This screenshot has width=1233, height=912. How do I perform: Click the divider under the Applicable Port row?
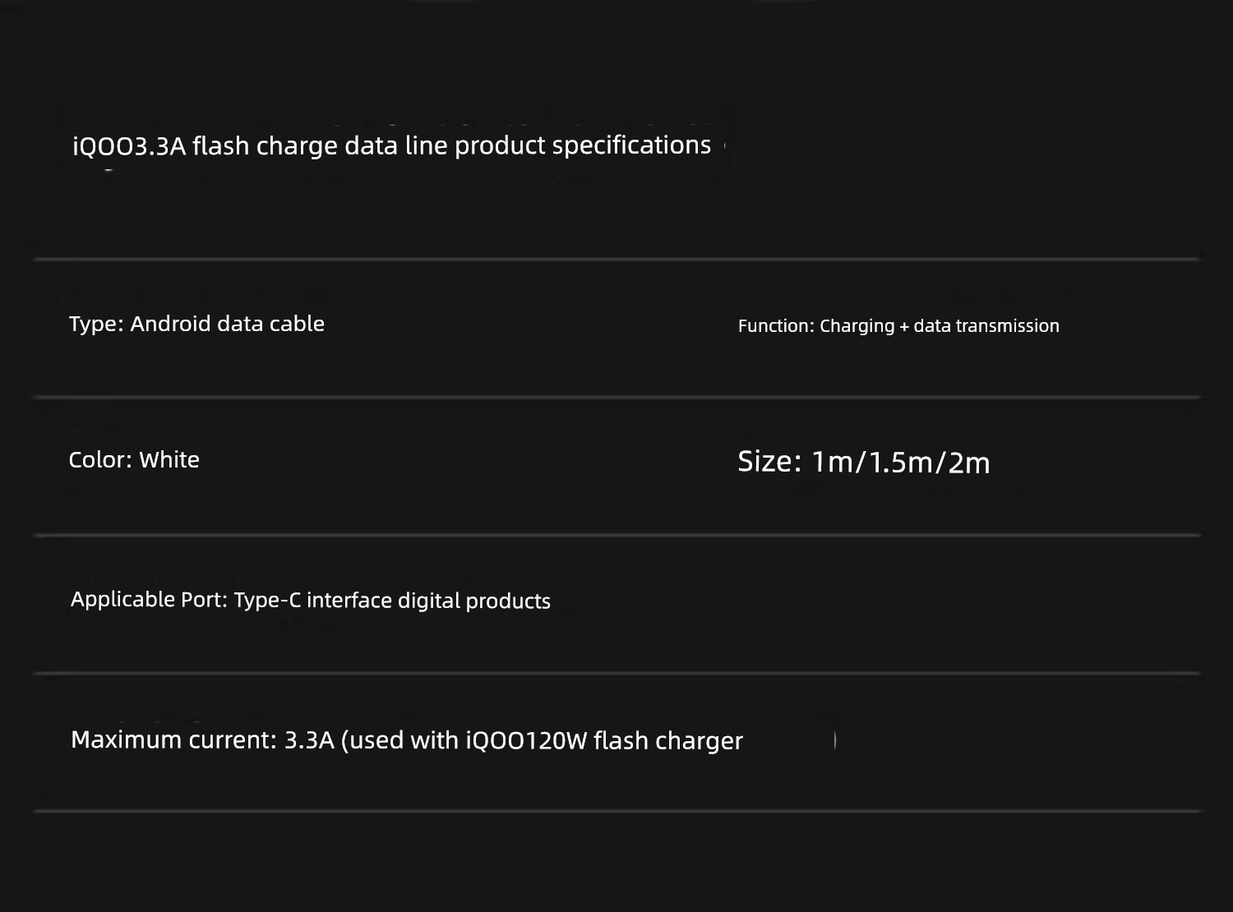616,673
